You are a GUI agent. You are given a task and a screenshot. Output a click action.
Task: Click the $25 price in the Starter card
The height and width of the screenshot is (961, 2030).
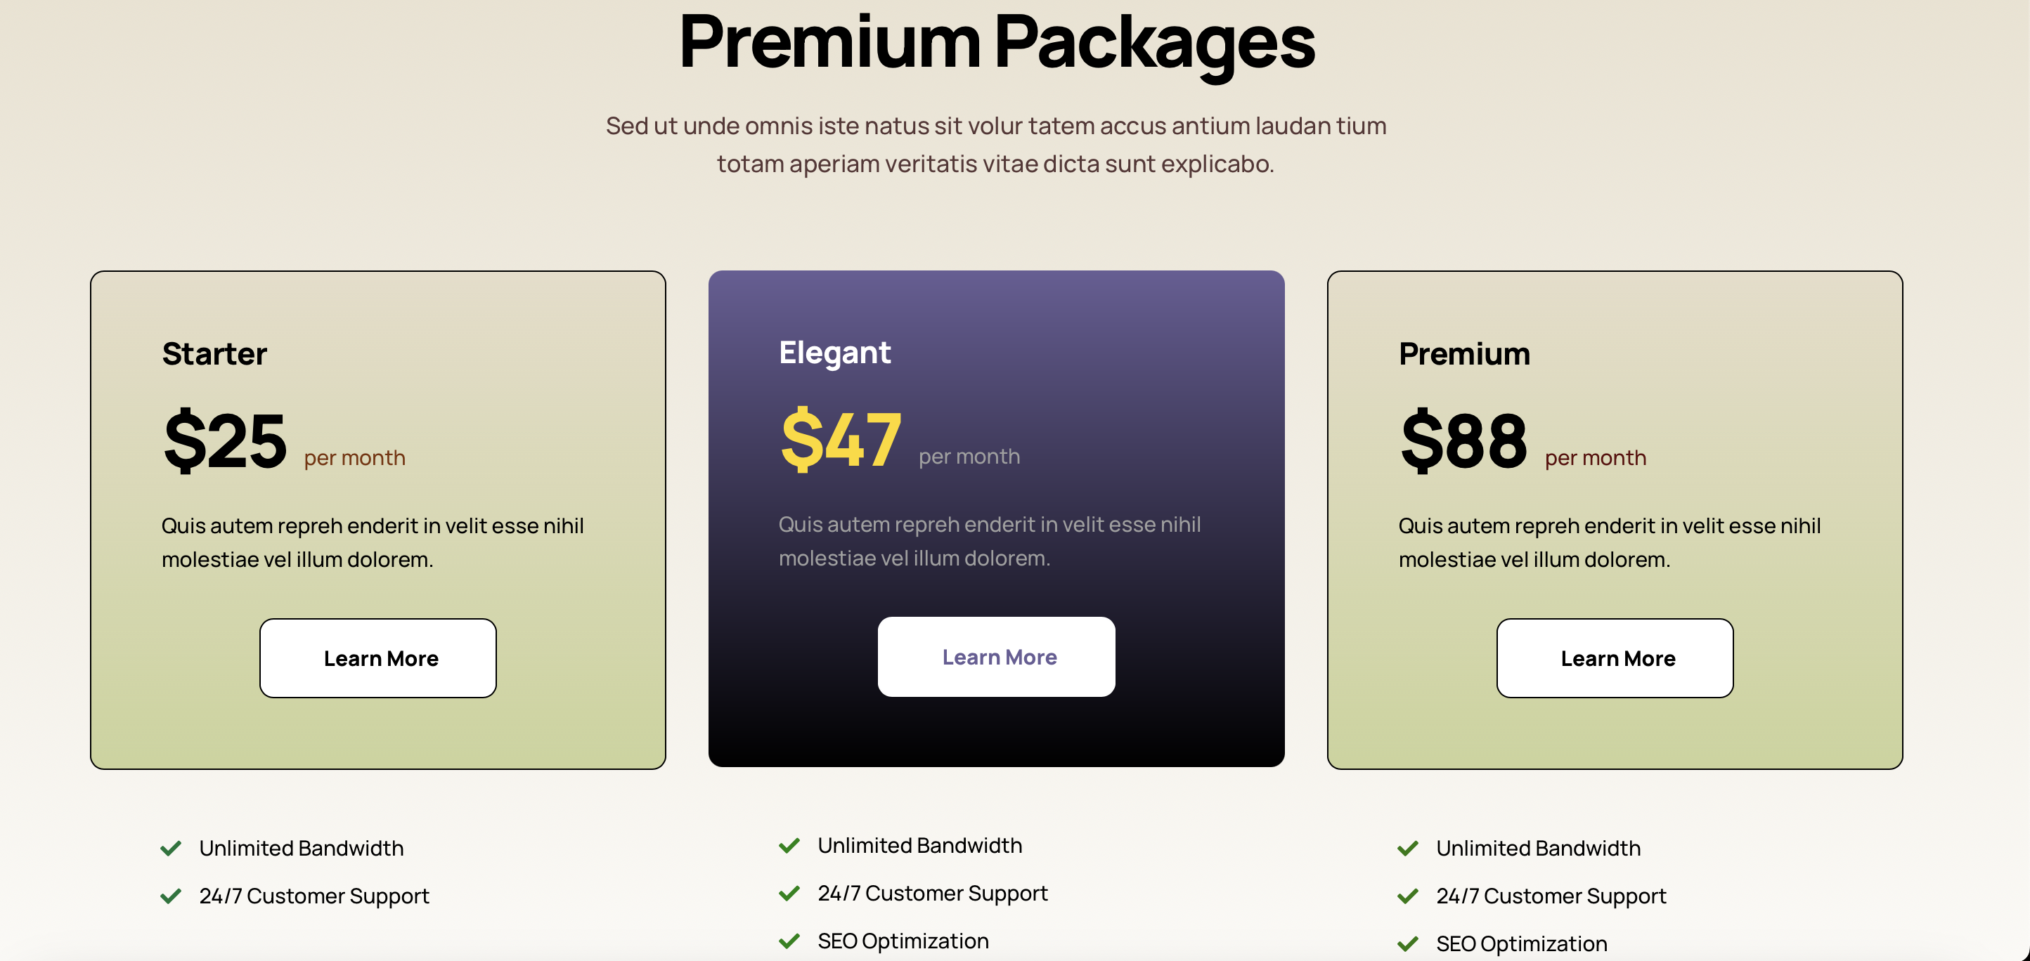(x=226, y=442)
